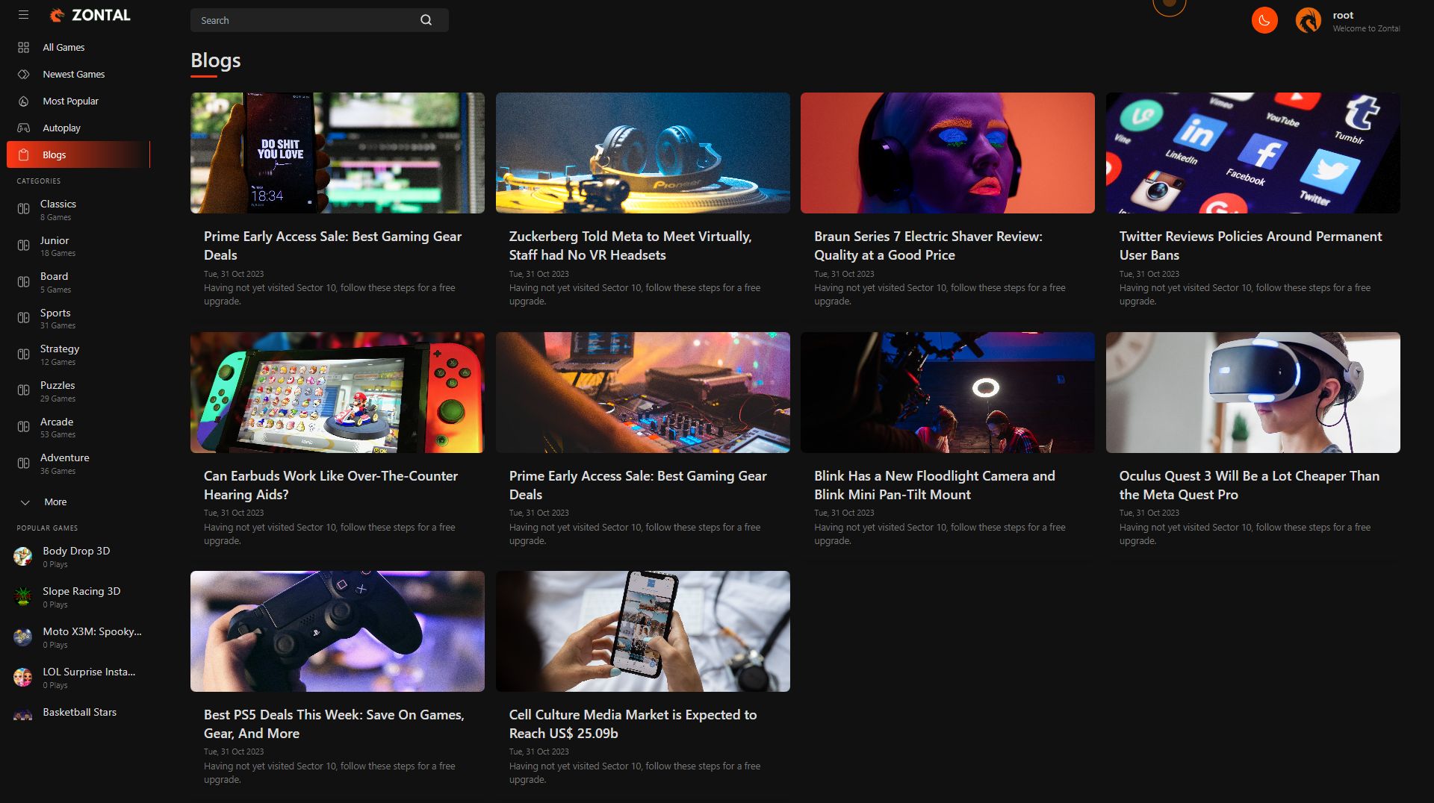
Task: Click the Slope Racing 3D game name
Action: pos(81,591)
